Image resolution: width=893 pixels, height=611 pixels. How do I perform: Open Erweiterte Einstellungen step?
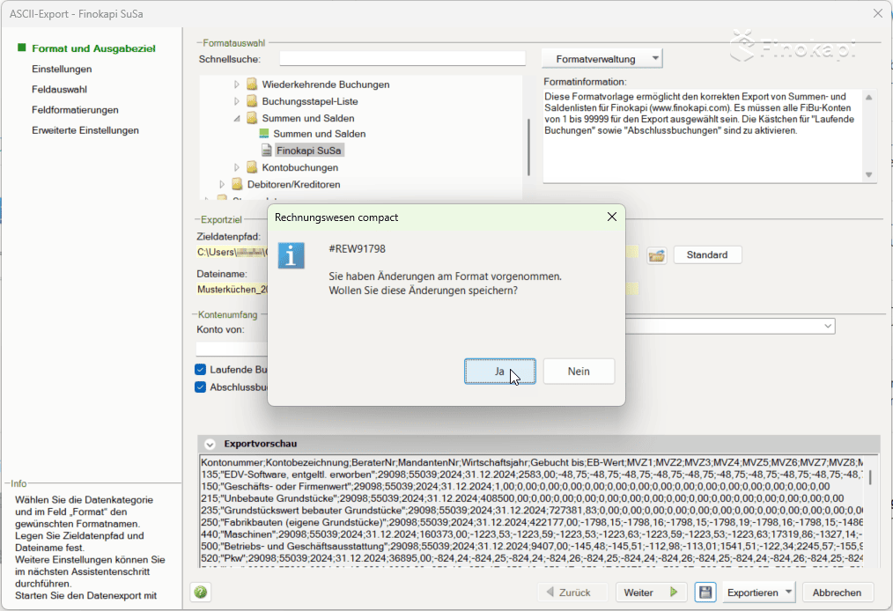pyautogui.click(x=85, y=130)
